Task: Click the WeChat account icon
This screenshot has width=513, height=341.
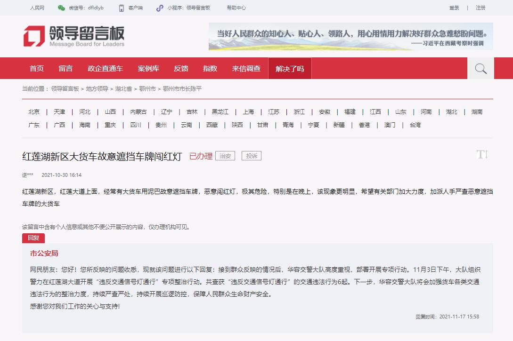Action: (x=61, y=8)
